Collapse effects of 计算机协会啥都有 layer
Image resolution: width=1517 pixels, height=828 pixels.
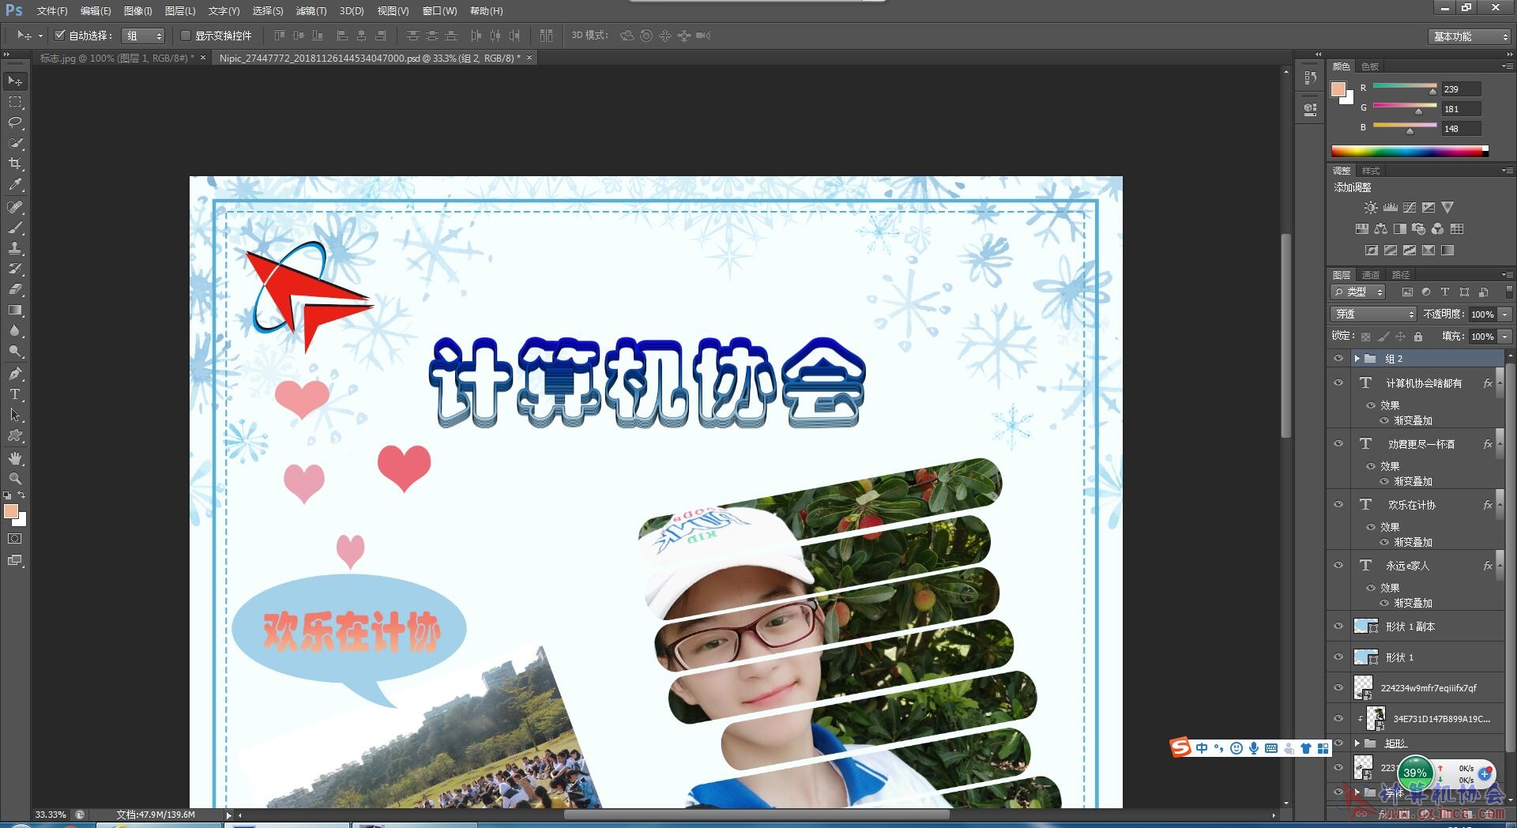(1500, 383)
